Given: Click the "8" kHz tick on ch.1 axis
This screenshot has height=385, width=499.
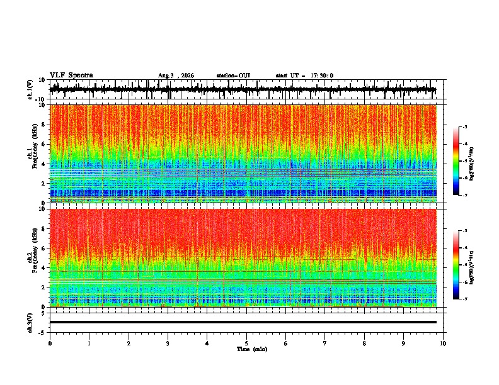Looking at the screenshot, I should coord(43,125).
